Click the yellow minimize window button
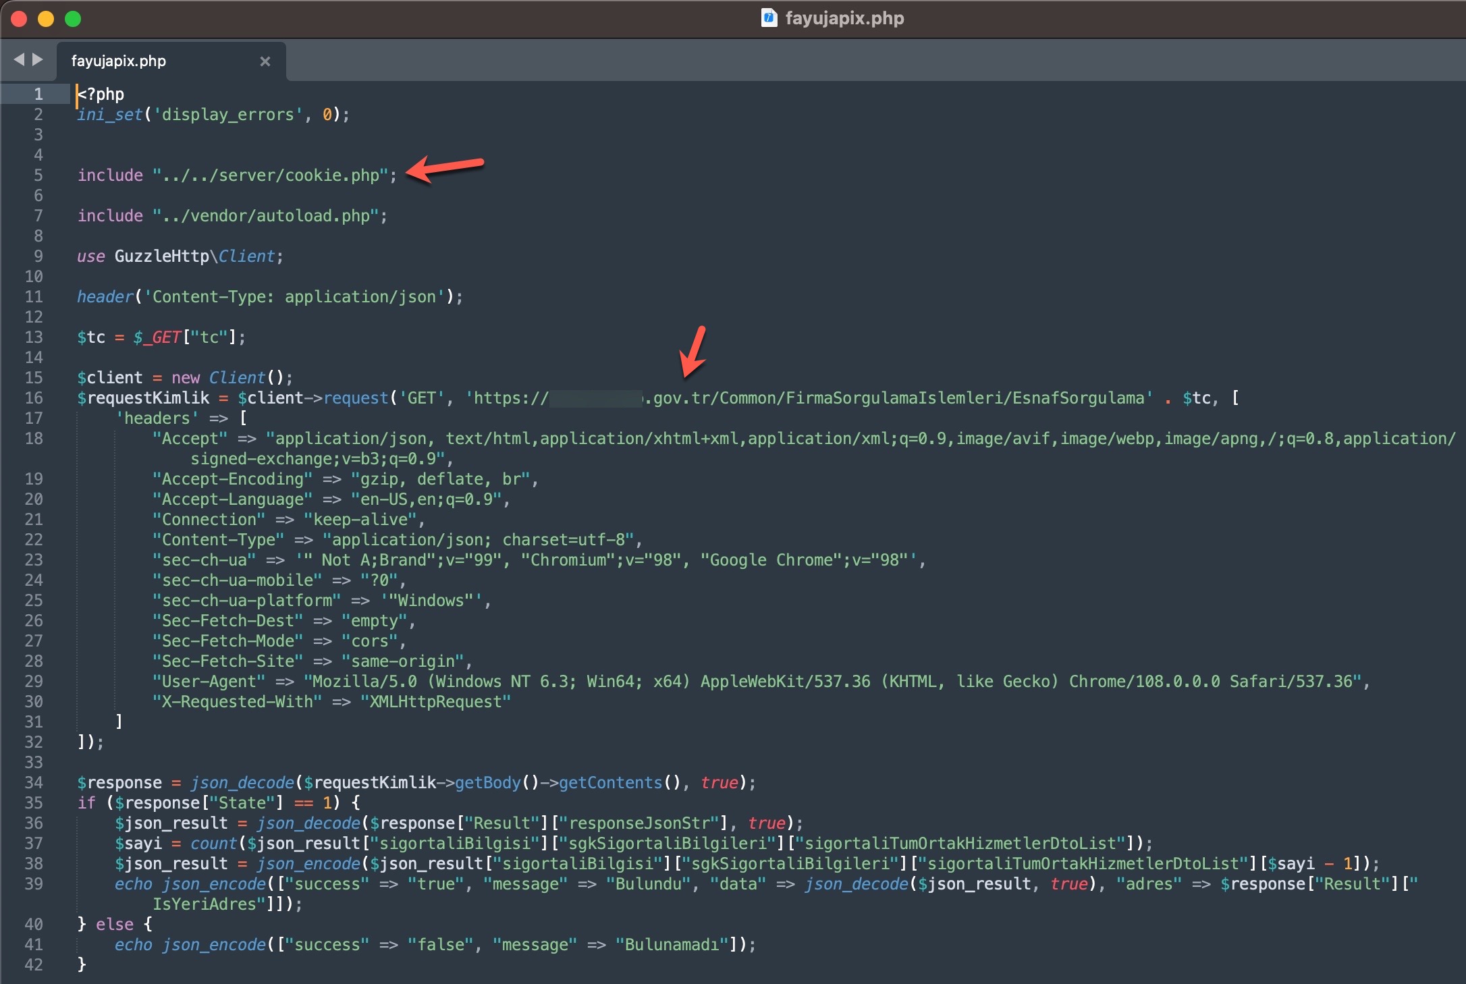Image resolution: width=1466 pixels, height=984 pixels. point(46,19)
